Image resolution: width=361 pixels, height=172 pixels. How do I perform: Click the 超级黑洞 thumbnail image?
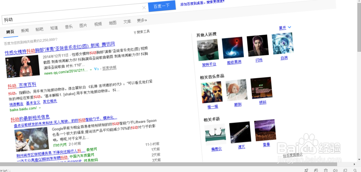click(233, 48)
